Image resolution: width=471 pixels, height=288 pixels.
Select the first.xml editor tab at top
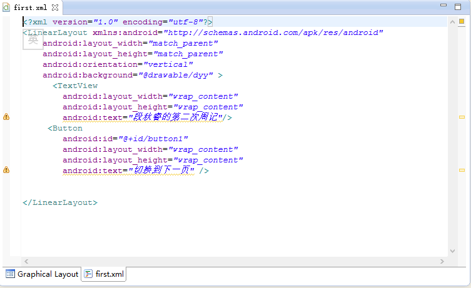click(x=31, y=7)
